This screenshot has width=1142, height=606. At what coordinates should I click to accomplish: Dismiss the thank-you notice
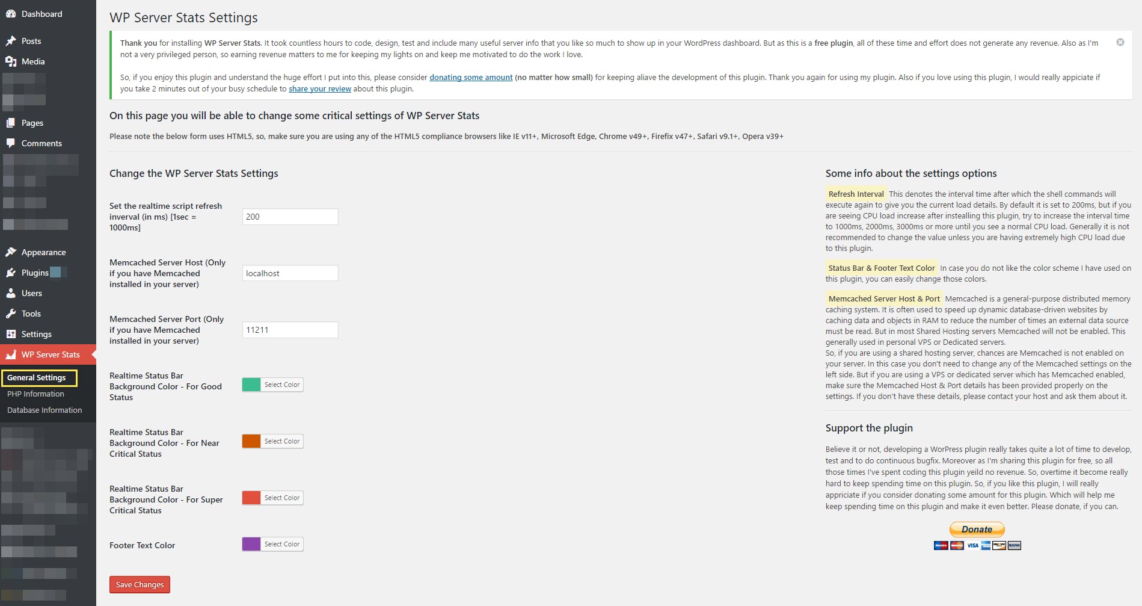pos(1120,42)
